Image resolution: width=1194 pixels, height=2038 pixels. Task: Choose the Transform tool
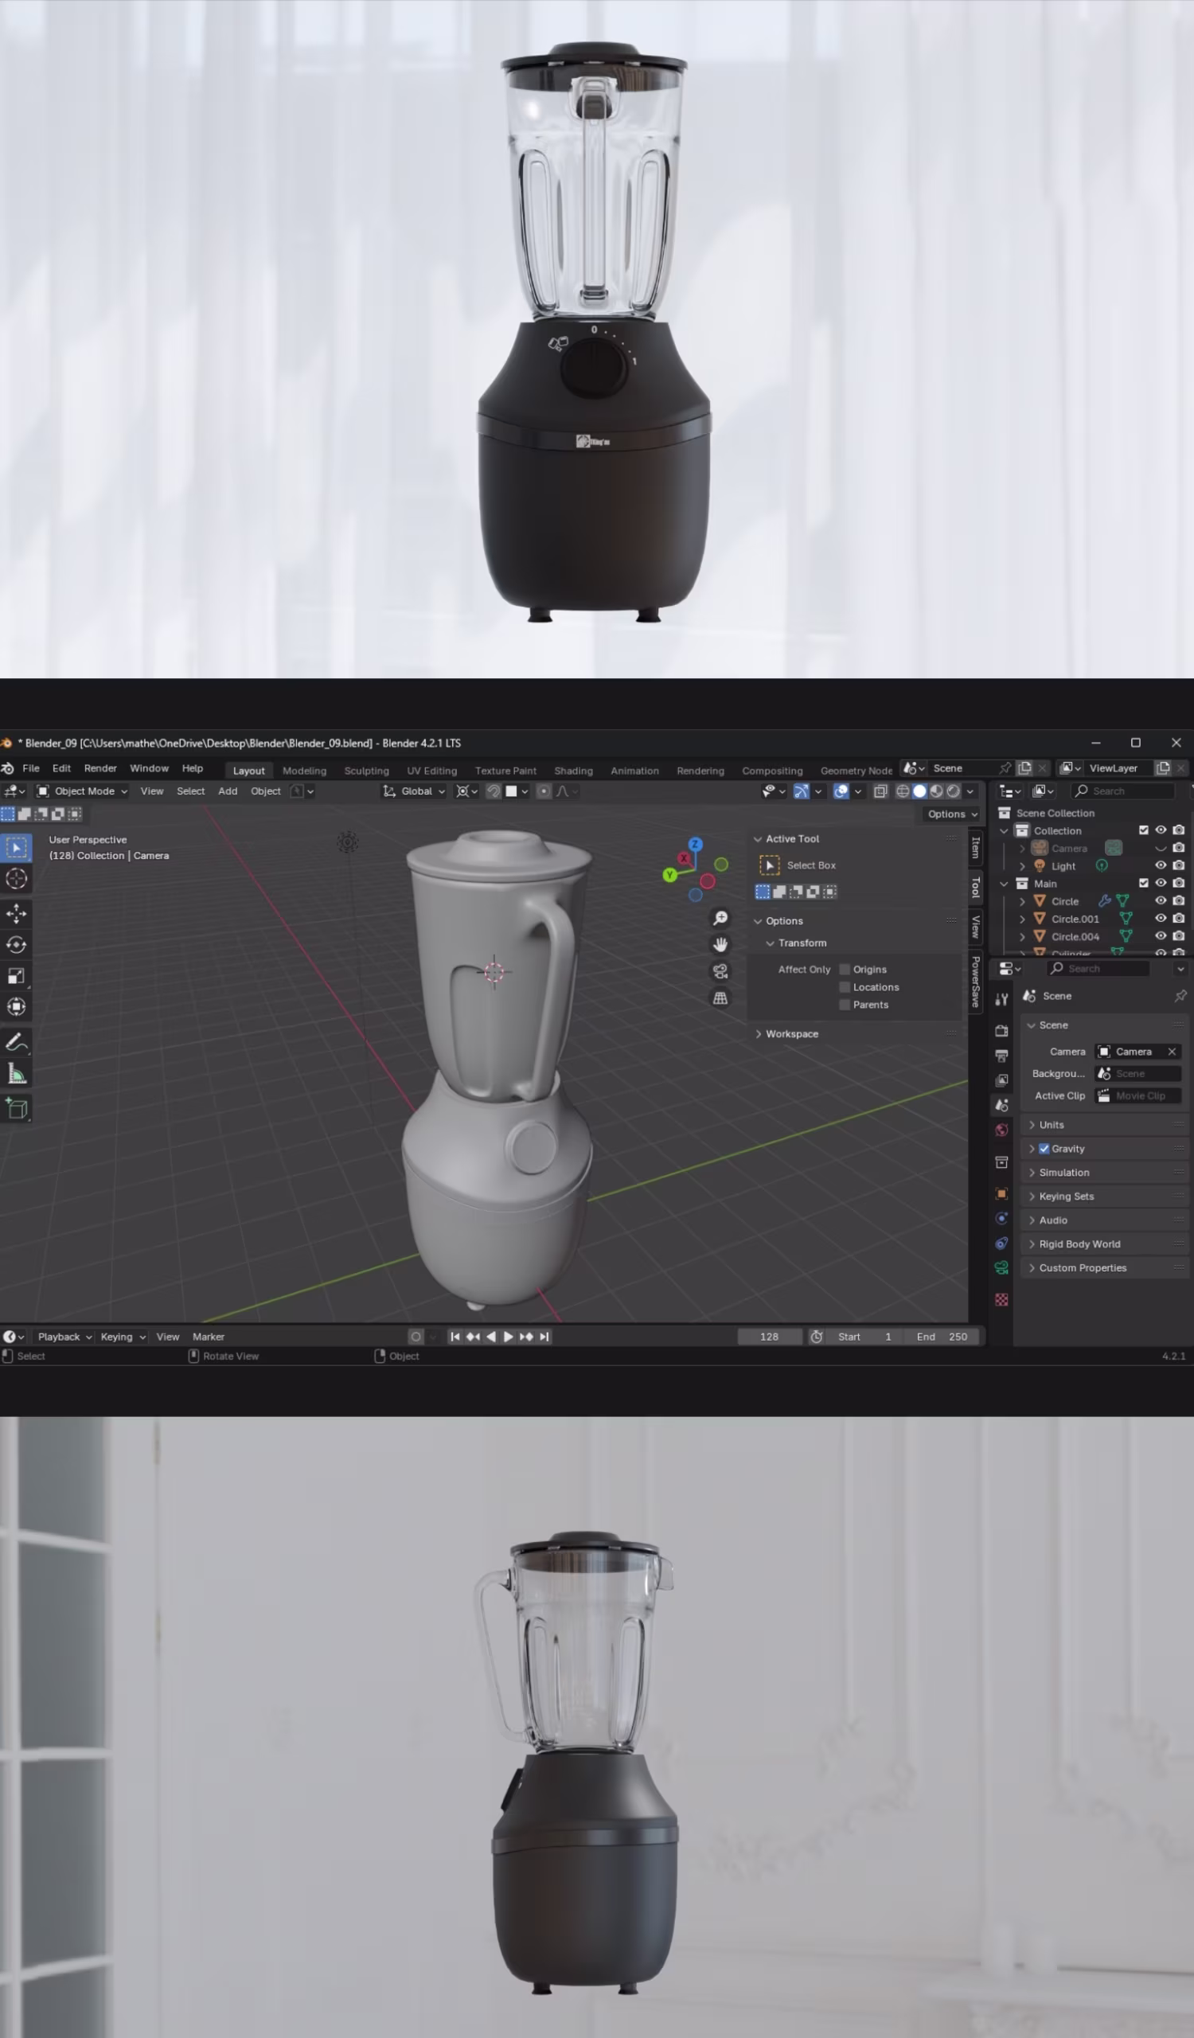tap(16, 1007)
